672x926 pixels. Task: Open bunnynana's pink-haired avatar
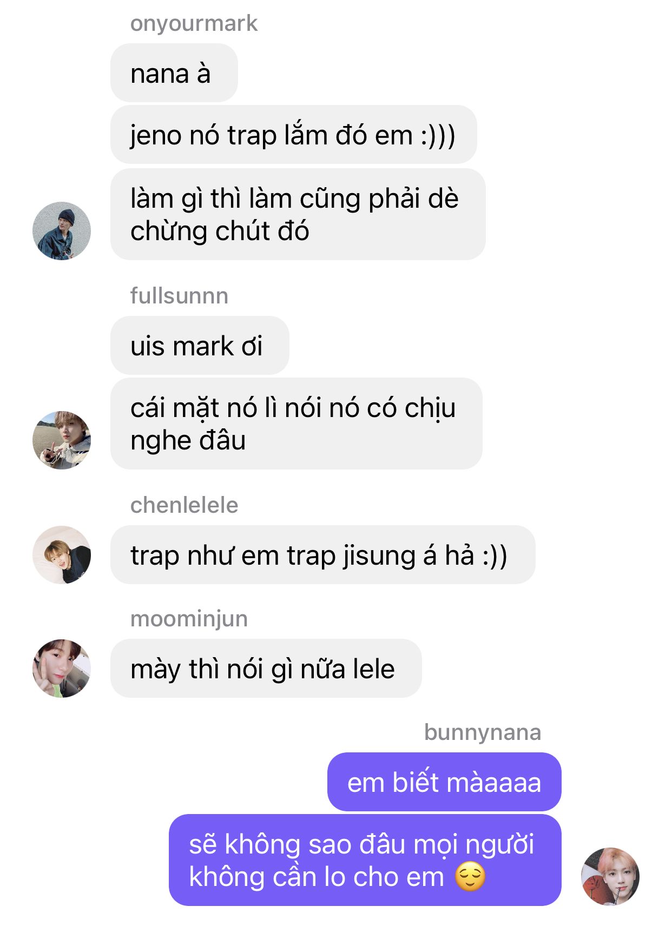pos(610,876)
